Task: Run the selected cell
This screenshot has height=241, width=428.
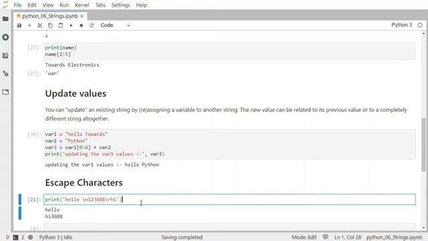Action: point(71,25)
